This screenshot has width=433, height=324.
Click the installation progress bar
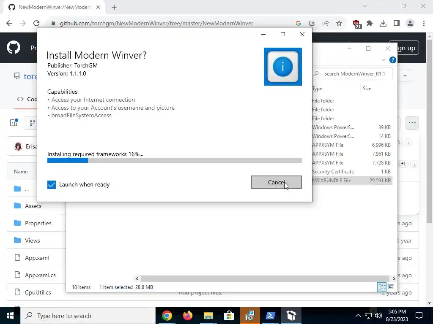175,160
